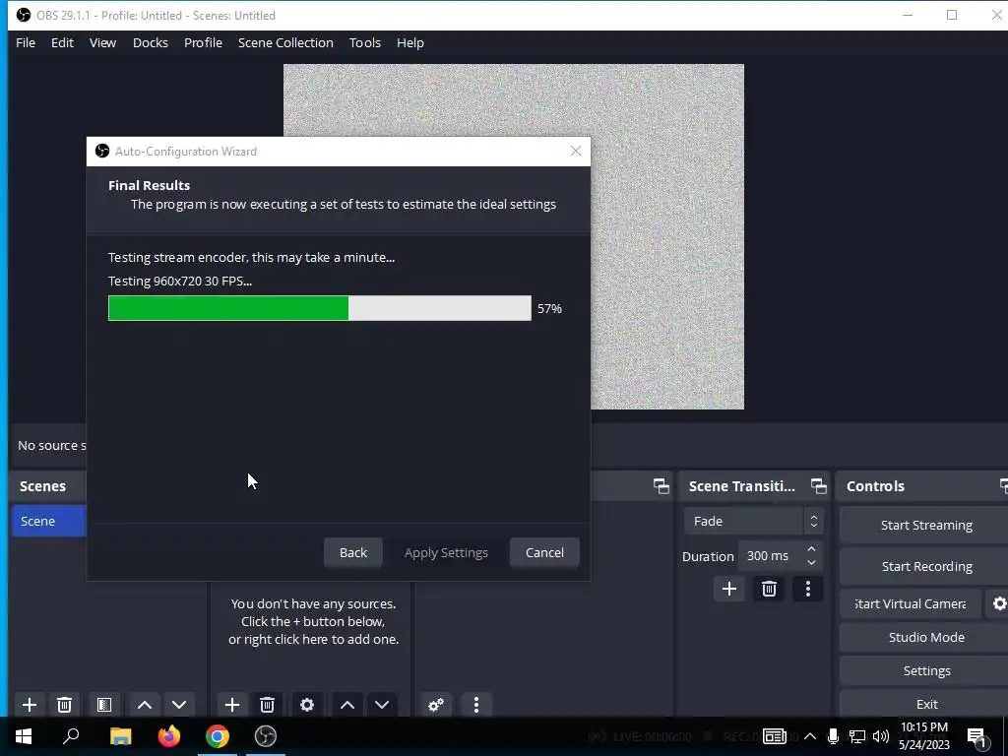
Task: Open microphone tray icon
Action: pos(833,736)
